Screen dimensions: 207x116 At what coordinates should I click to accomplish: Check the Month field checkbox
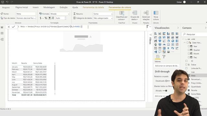coord(189,54)
